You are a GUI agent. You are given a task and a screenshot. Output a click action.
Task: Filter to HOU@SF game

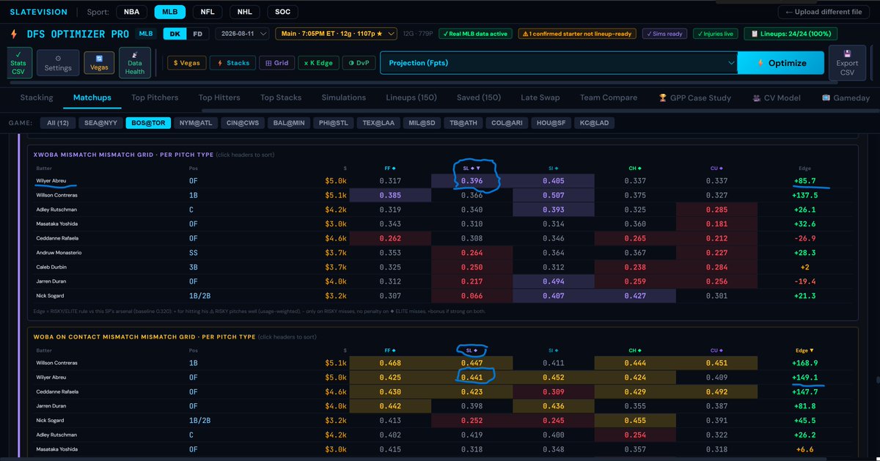[x=550, y=122]
